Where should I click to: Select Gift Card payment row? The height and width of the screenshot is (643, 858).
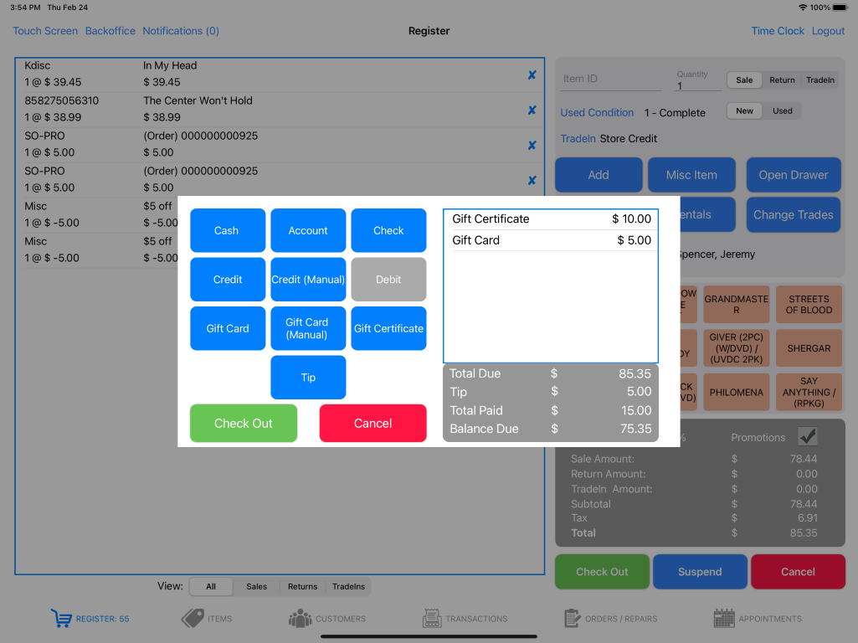[x=551, y=240]
